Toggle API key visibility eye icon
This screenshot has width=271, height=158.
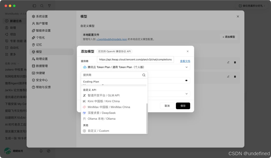click(x=186, y=80)
